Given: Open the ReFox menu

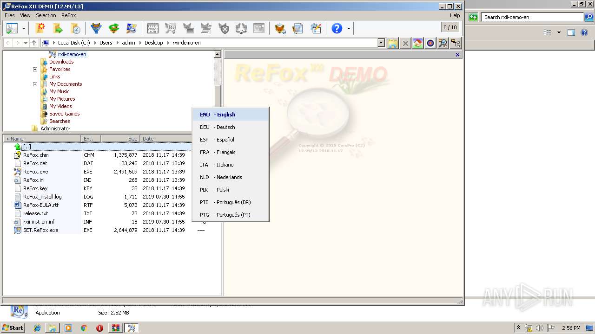Looking at the screenshot, I should 69,15.
